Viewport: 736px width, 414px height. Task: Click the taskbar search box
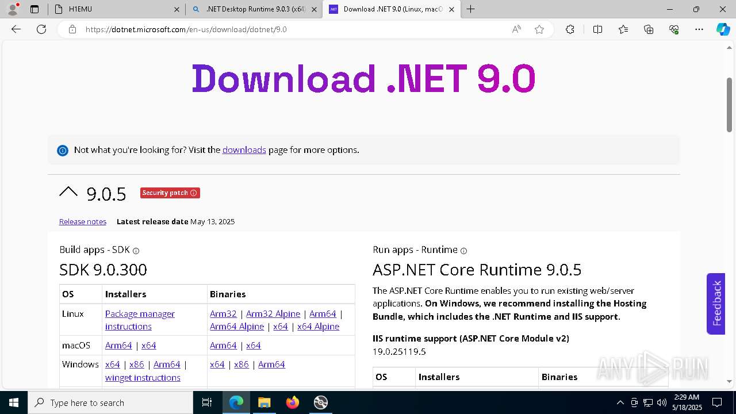coord(110,402)
